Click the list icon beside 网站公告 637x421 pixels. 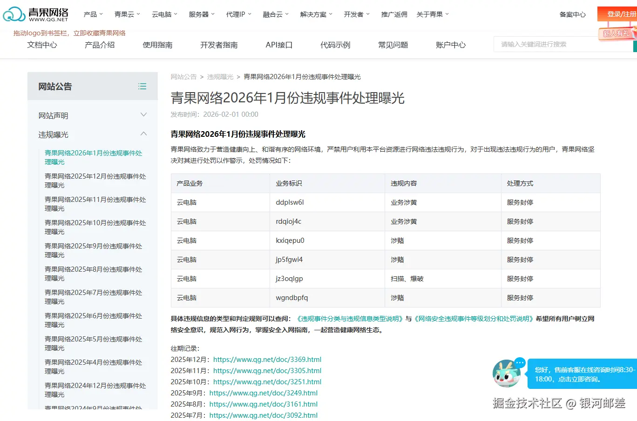click(142, 87)
